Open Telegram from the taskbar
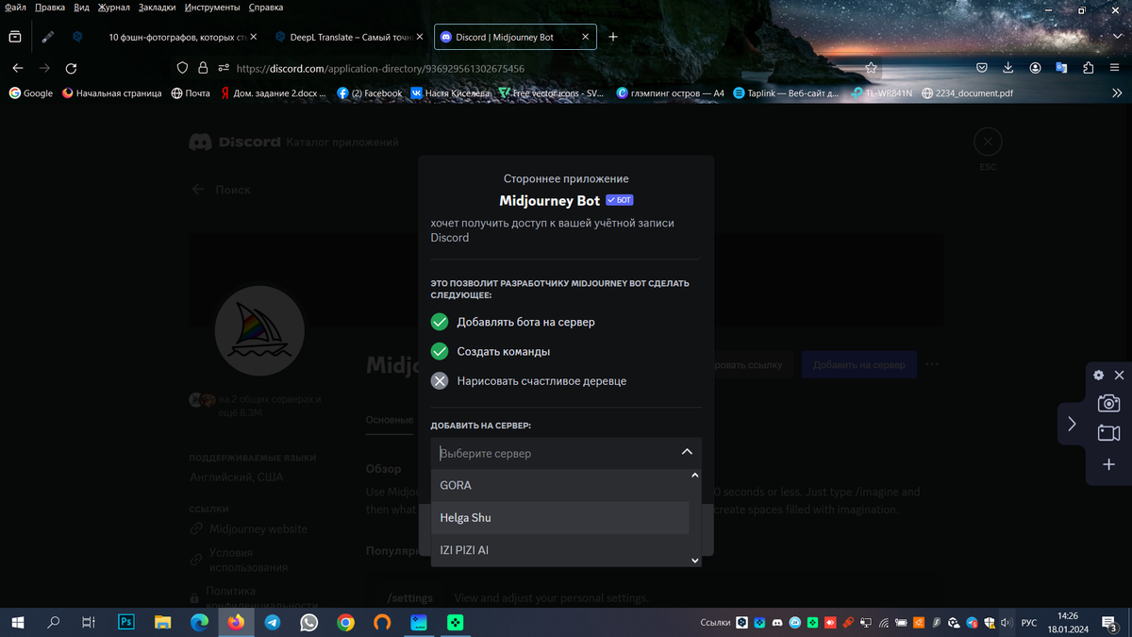Viewport: 1132px width, 637px height. pyautogui.click(x=273, y=623)
